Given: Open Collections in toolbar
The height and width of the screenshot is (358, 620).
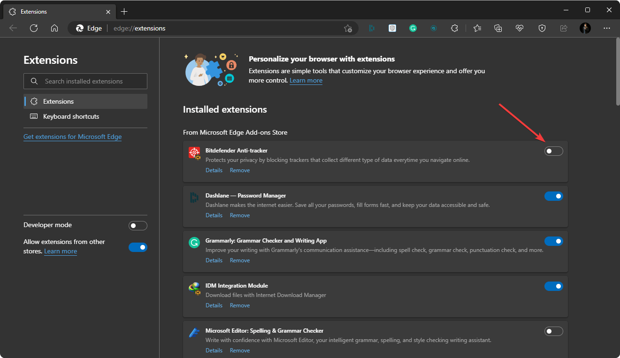Looking at the screenshot, I should coord(498,28).
